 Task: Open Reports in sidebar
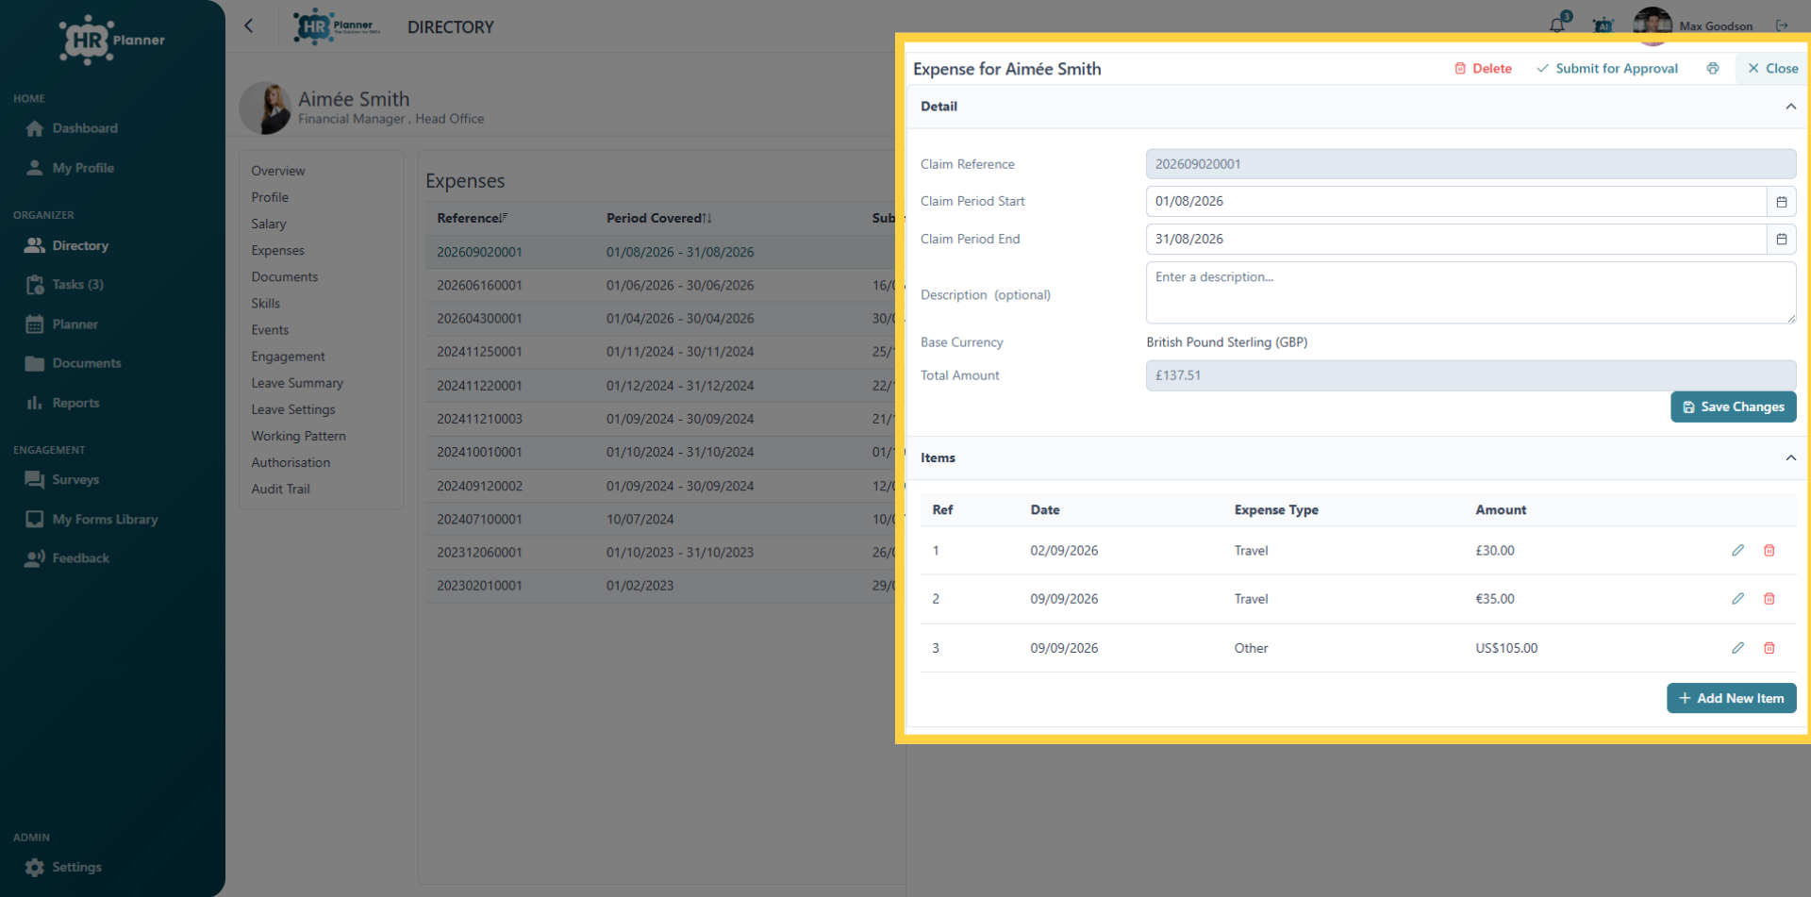(63, 403)
